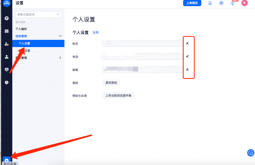This screenshot has width=255, height=165.
Task: Edit the 电话 field using its pencil icon
Action: 187,56
